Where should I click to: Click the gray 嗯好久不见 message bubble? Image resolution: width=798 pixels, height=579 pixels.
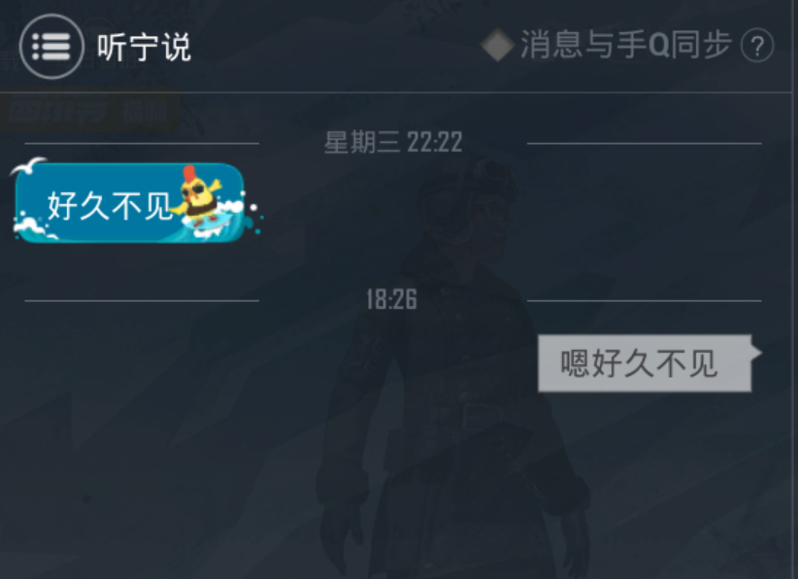click(x=645, y=363)
